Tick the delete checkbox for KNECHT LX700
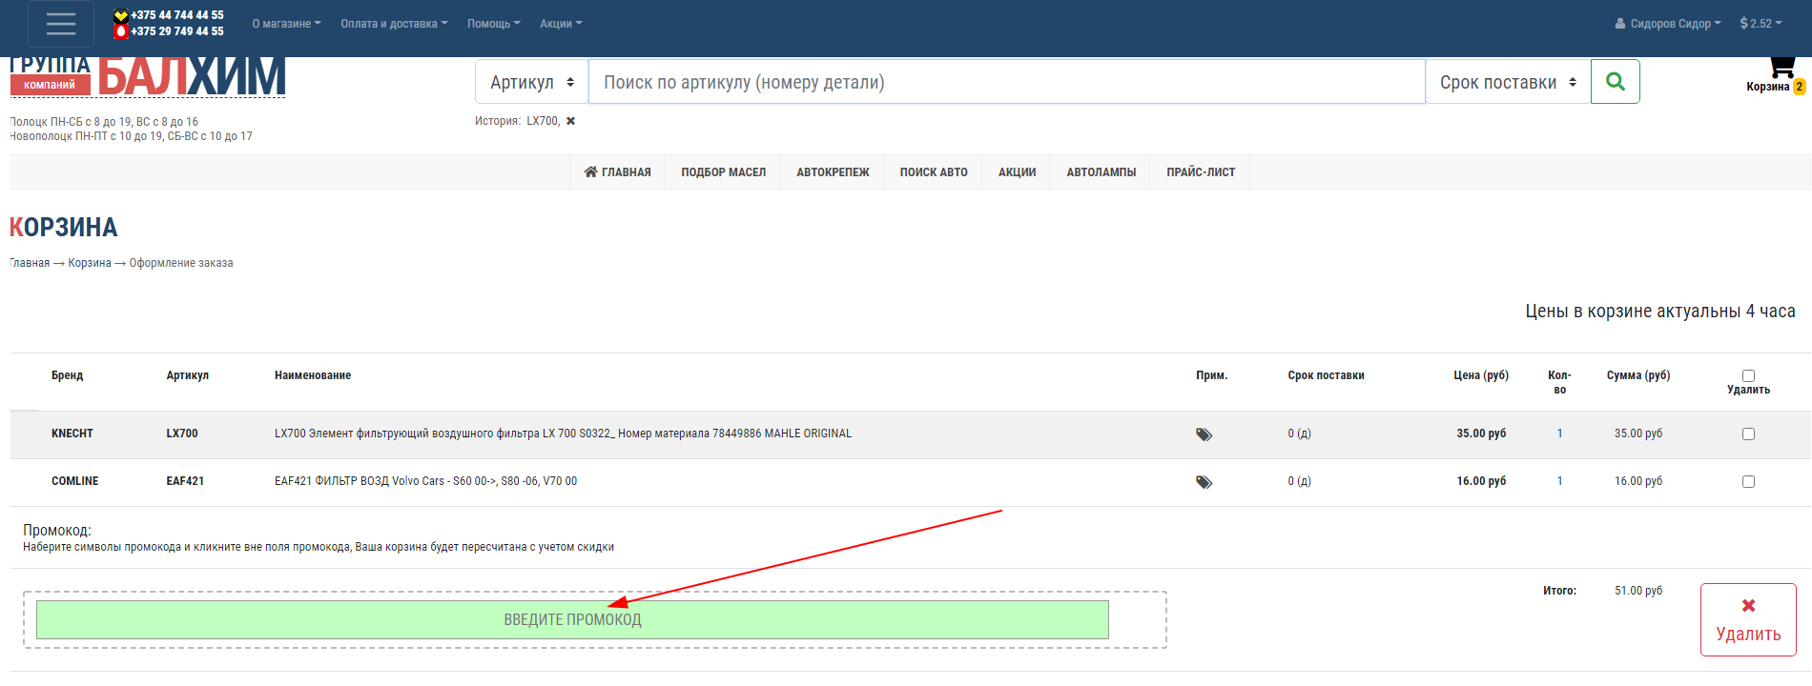 pyautogui.click(x=1748, y=434)
